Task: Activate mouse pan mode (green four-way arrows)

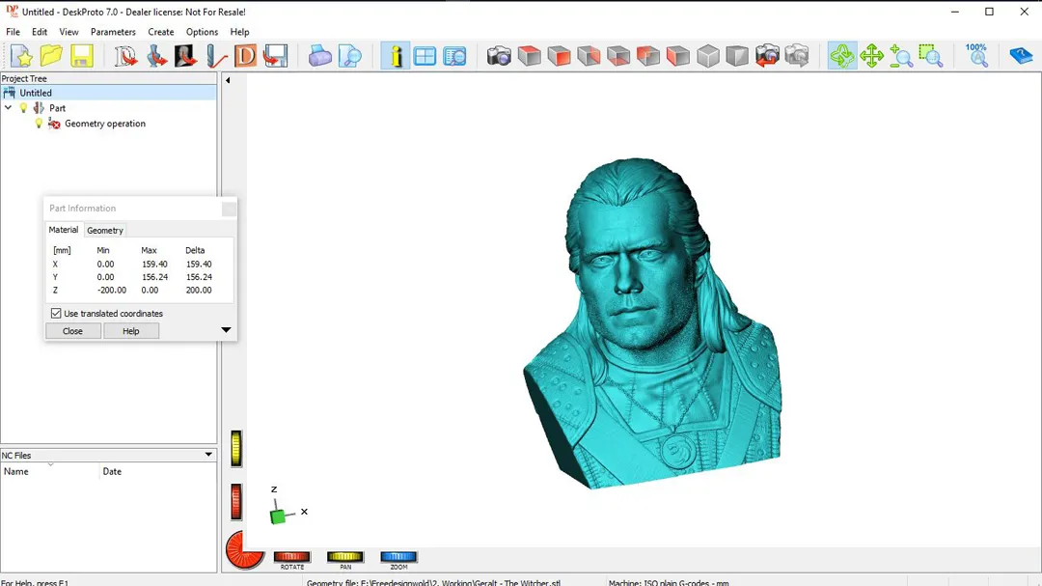Action: 871,56
